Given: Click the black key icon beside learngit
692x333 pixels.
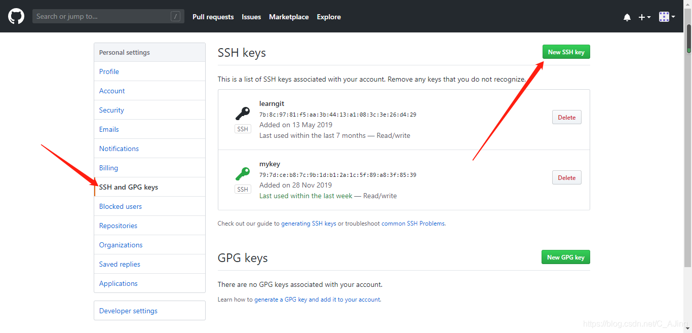Looking at the screenshot, I should pos(243,113).
